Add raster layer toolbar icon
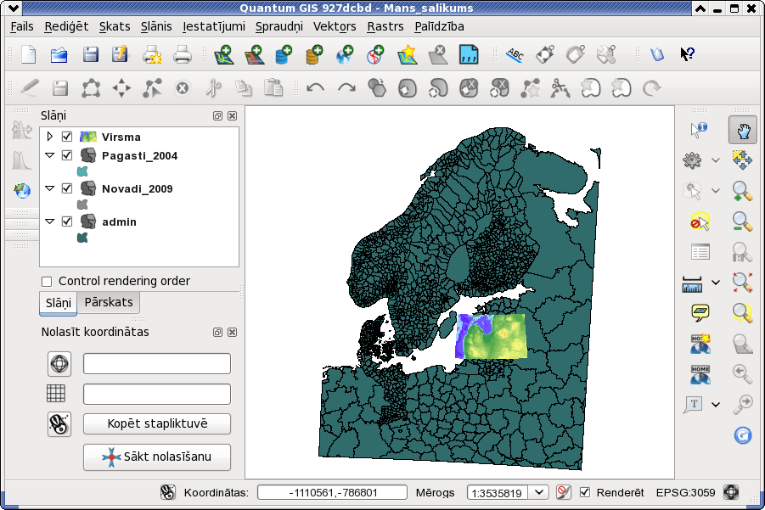The height and width of the screenshot is (510, 765). (254, 54)
